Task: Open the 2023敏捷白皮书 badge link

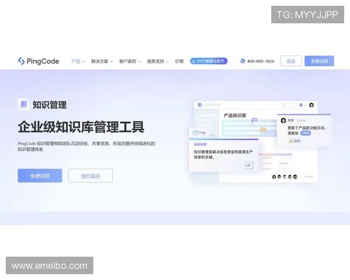Action: [209, 61]
